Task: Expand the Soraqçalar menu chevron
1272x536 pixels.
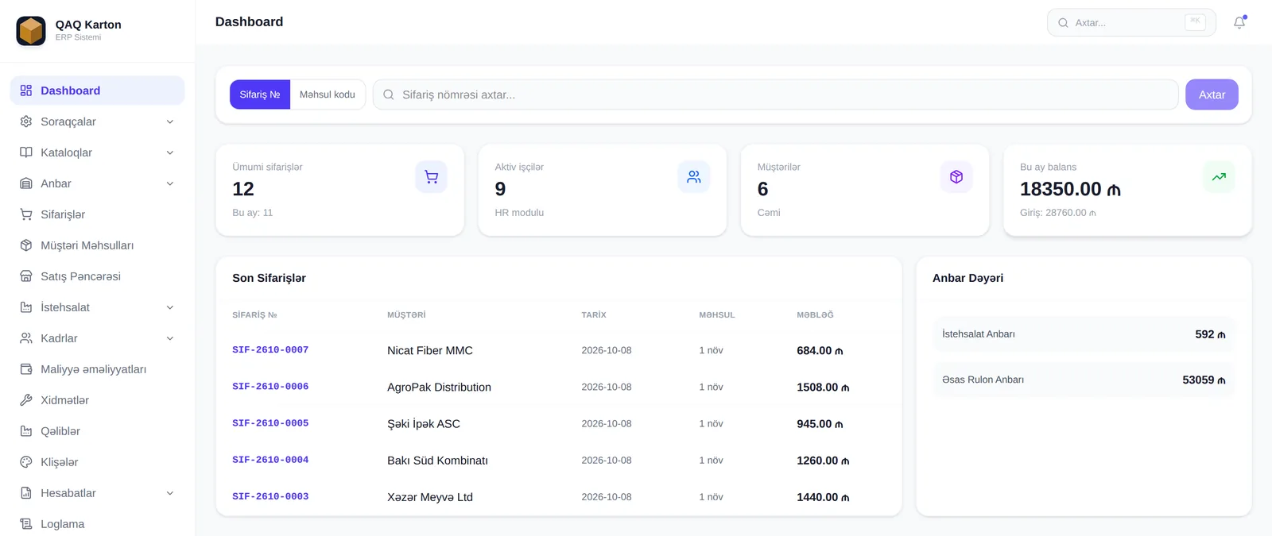Action: pos(170,121)
